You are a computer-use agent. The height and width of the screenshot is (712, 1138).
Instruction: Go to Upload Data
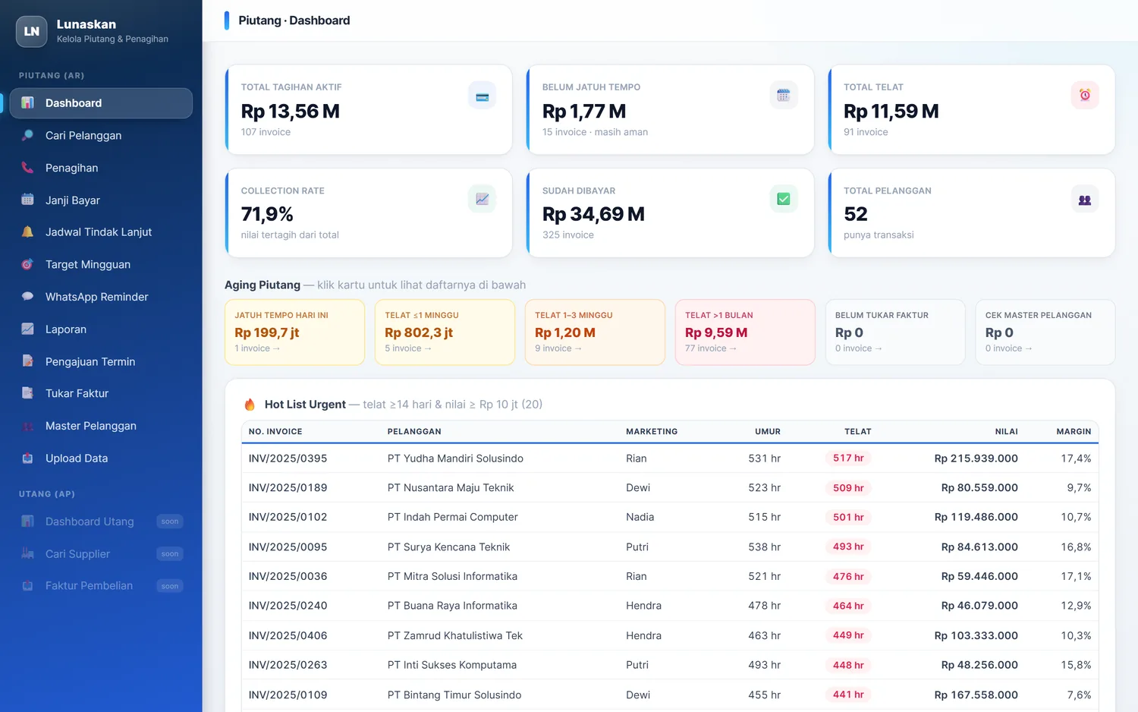(x=101, y=458)
